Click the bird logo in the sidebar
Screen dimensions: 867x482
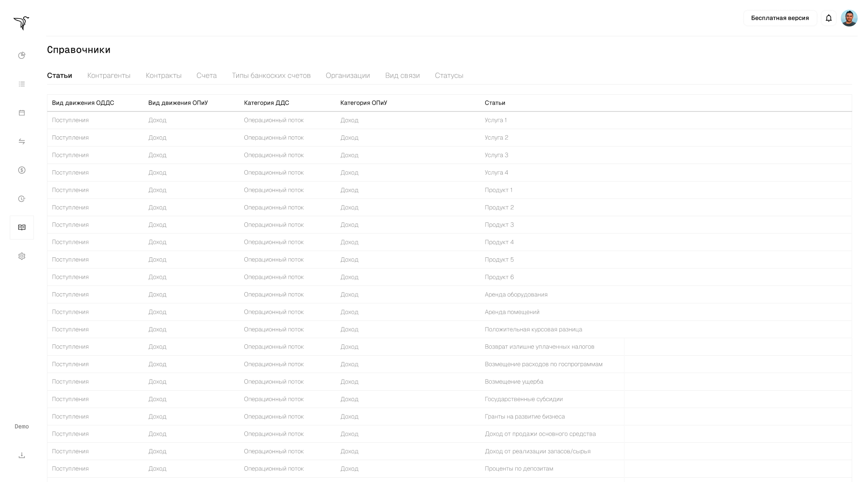coord(22,22)
